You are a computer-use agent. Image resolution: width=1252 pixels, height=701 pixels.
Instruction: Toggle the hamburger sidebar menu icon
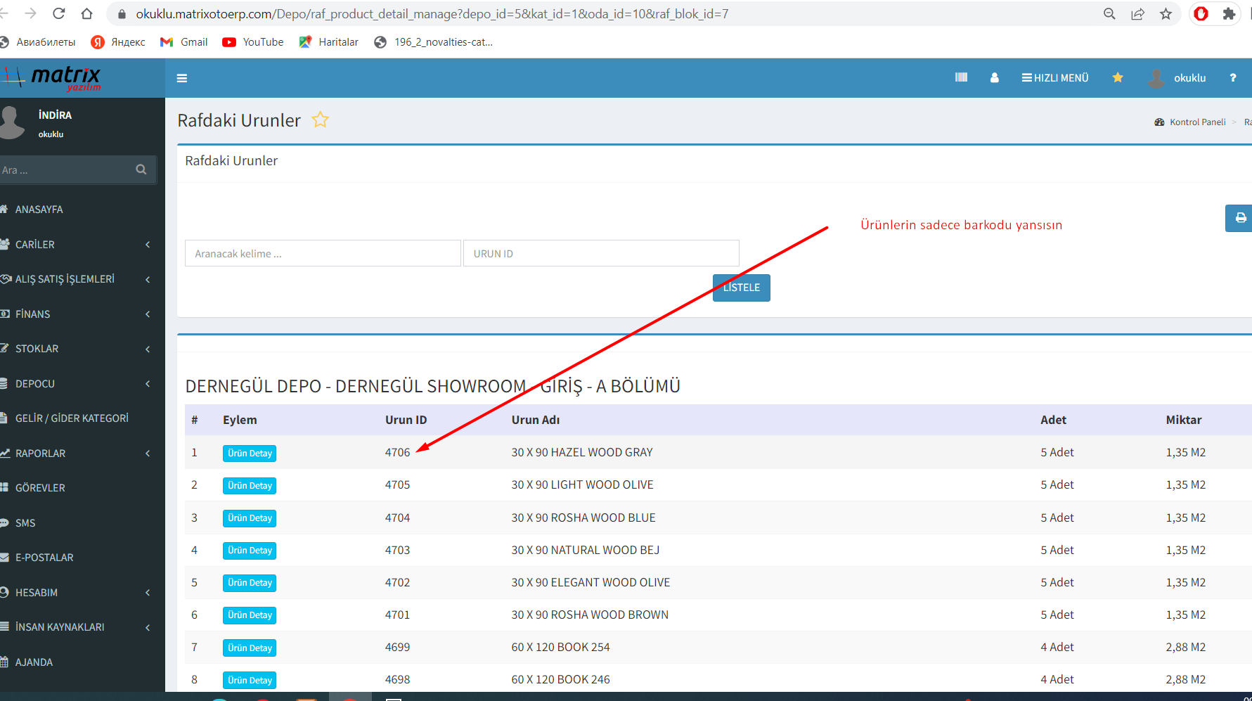coord(182,78)
